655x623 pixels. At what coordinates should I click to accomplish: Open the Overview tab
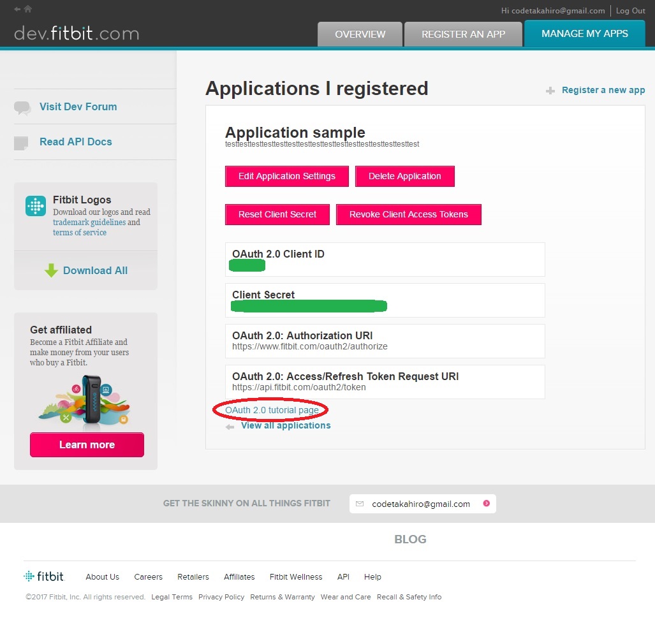[x=360, y=34]
